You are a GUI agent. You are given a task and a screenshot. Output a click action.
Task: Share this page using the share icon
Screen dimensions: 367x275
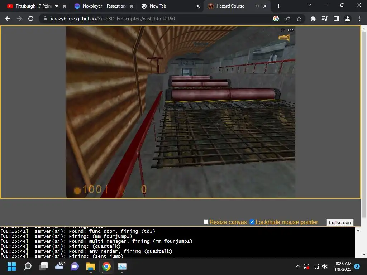coord(287,19)
